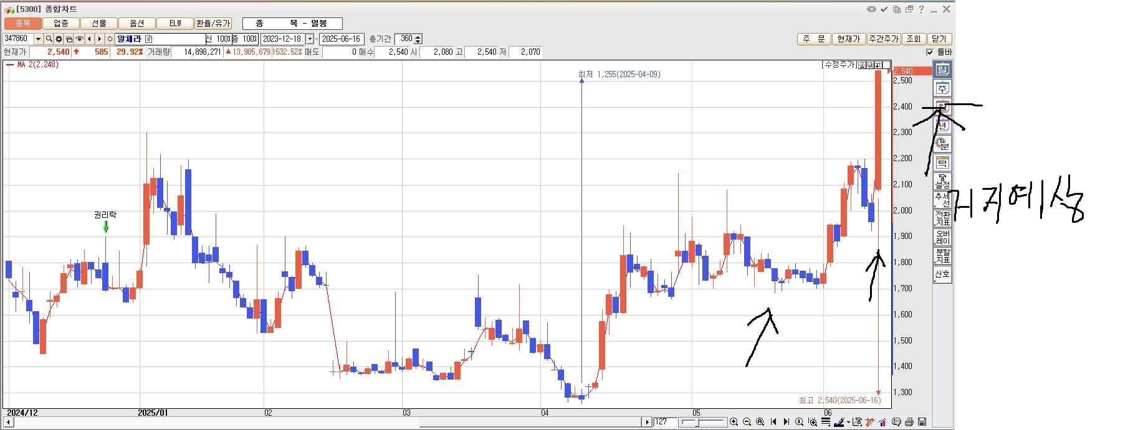
Task: Select the minute (분) chart period icon
Action: click(942, 144)
